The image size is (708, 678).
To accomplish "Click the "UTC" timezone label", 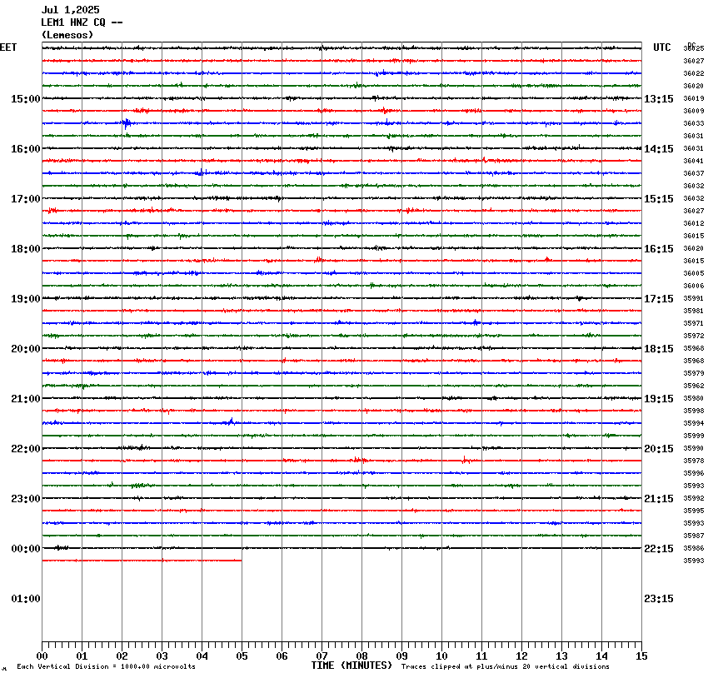I will [662, 47].
